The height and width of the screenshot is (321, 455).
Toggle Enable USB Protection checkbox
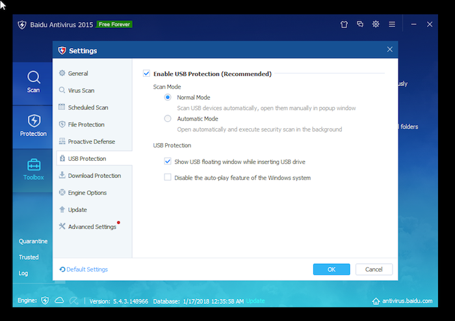click(x=146, y=74)
